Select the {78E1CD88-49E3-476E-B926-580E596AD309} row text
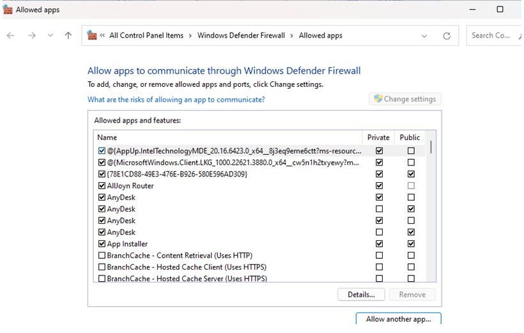This screenshot has width=524, height=333. coord(177,174)
